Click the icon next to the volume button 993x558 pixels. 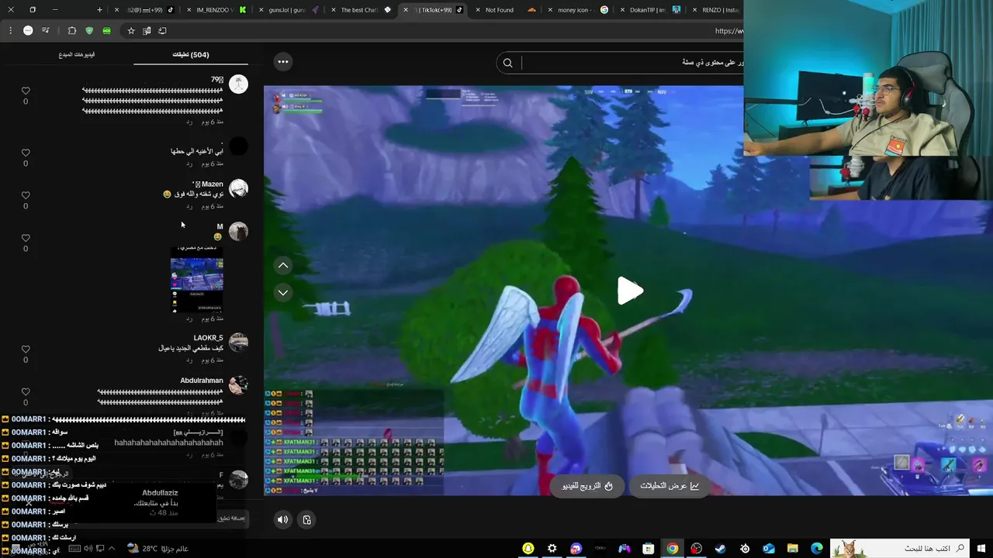306,520
